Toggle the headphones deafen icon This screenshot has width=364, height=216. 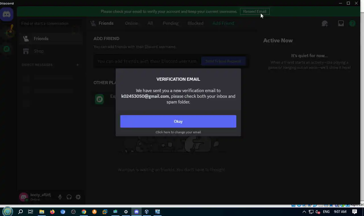coord(69,197)
